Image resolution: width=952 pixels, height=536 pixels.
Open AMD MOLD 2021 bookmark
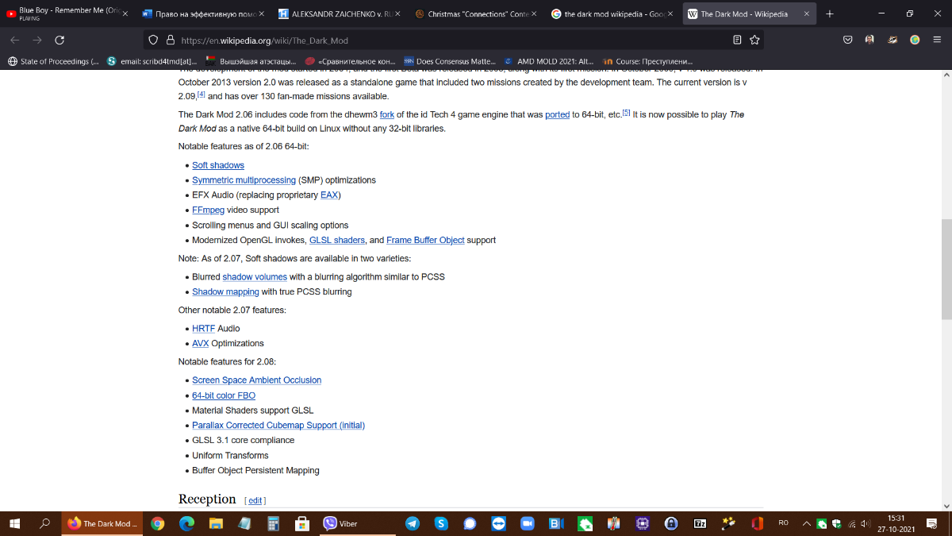(551, 61)
